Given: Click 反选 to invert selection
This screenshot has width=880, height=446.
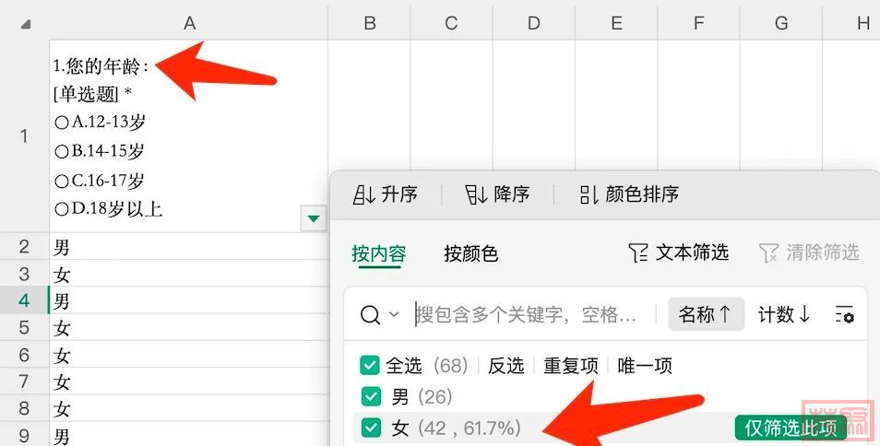Looking at the screenshot, I should pyautogui.click(x=505, y=366).
